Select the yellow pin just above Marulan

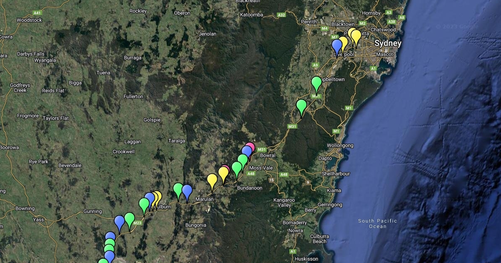point(212,180)
